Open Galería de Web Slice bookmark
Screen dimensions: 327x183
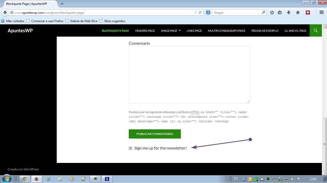coord(81,21)
